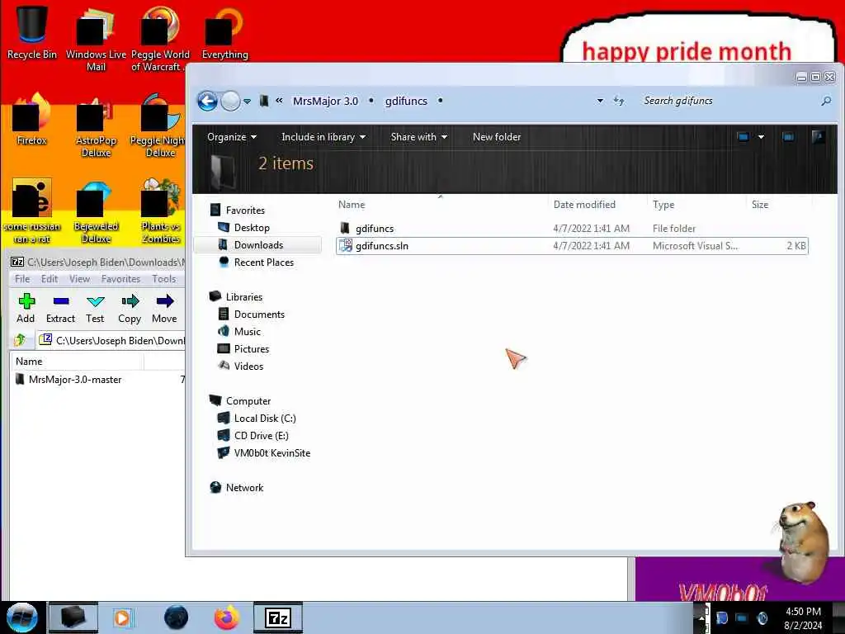This screenshot has height=634, width=845.
Task: Click the Move button in 7-Zip
Action: (x=164, y=309)
